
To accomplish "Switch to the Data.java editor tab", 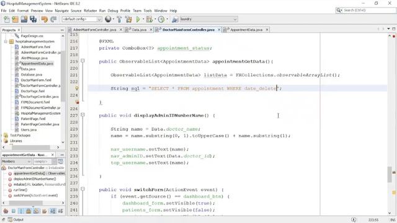I will (x=139, y=30).
